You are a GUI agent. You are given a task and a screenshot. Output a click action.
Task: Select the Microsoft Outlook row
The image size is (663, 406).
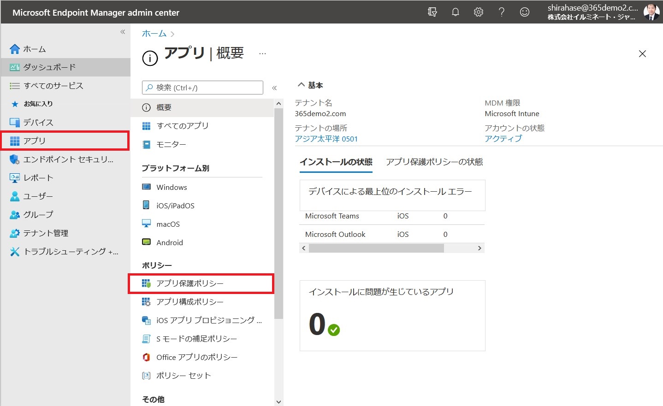click(392, 234)
